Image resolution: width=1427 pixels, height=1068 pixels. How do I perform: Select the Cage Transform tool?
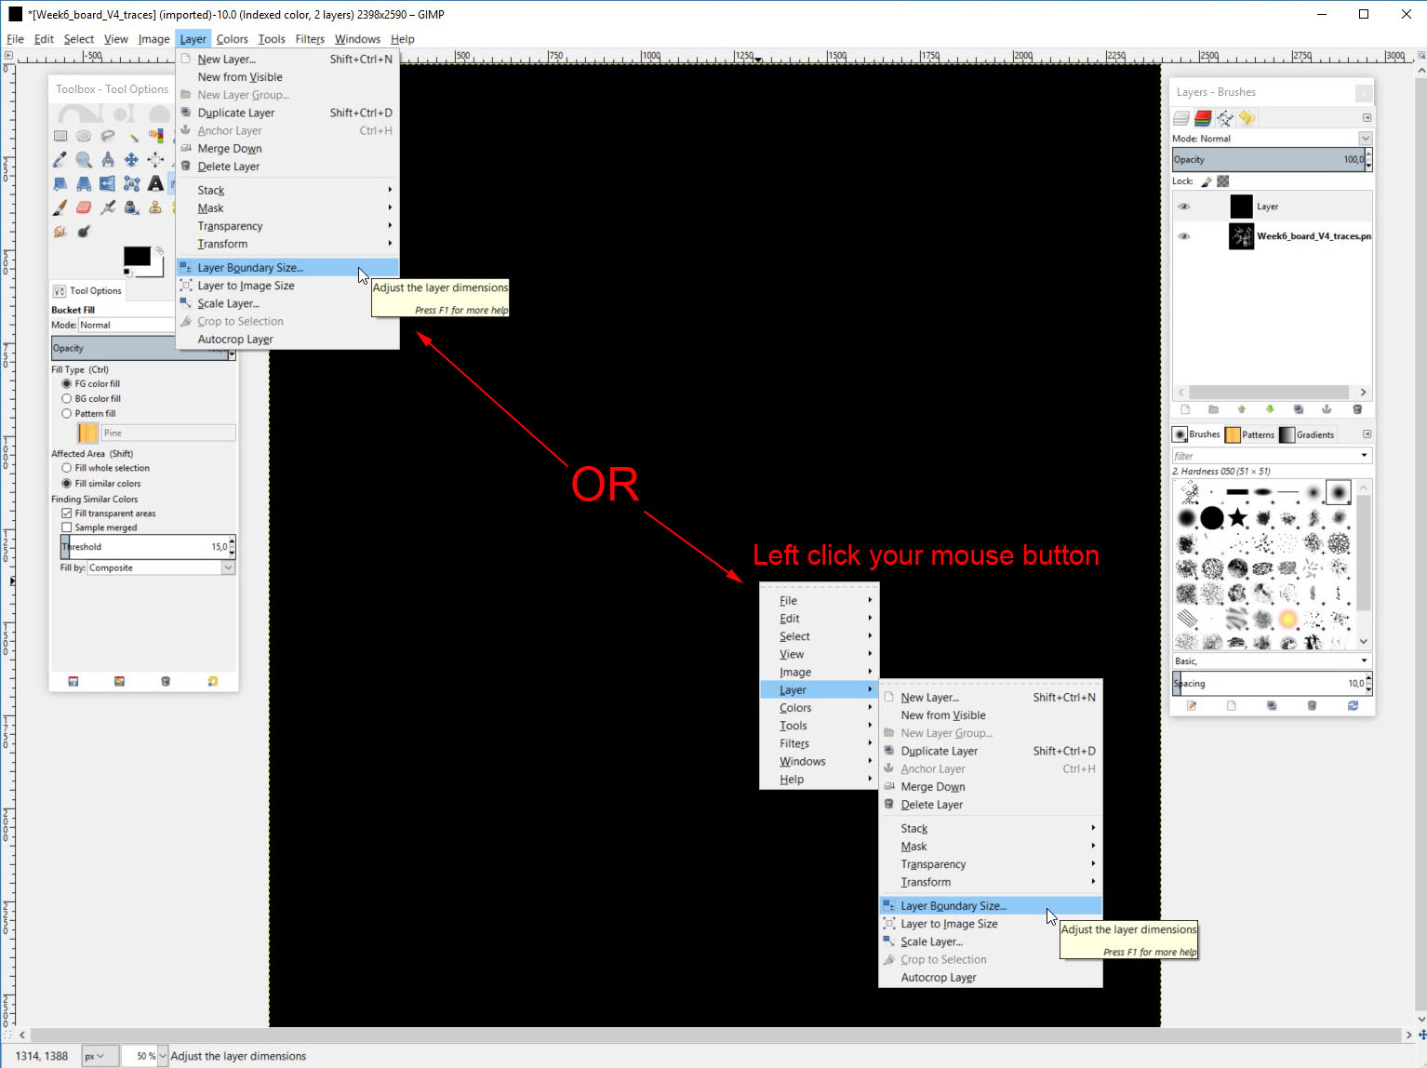pos(132,183)
